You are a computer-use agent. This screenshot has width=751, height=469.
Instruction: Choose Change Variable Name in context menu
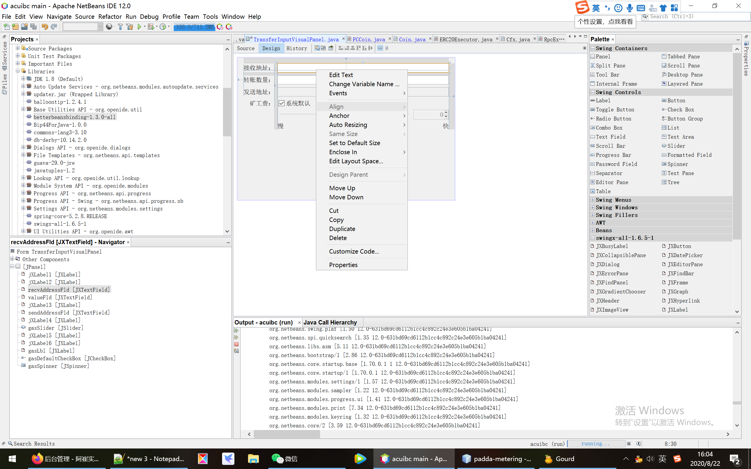(x=364, y=84)
